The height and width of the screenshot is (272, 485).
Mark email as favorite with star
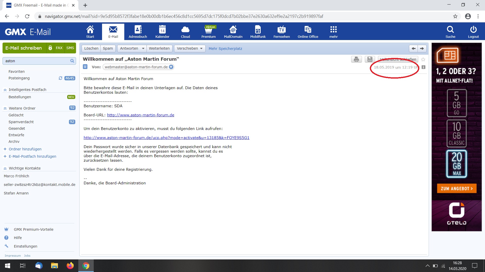[423, 59]
